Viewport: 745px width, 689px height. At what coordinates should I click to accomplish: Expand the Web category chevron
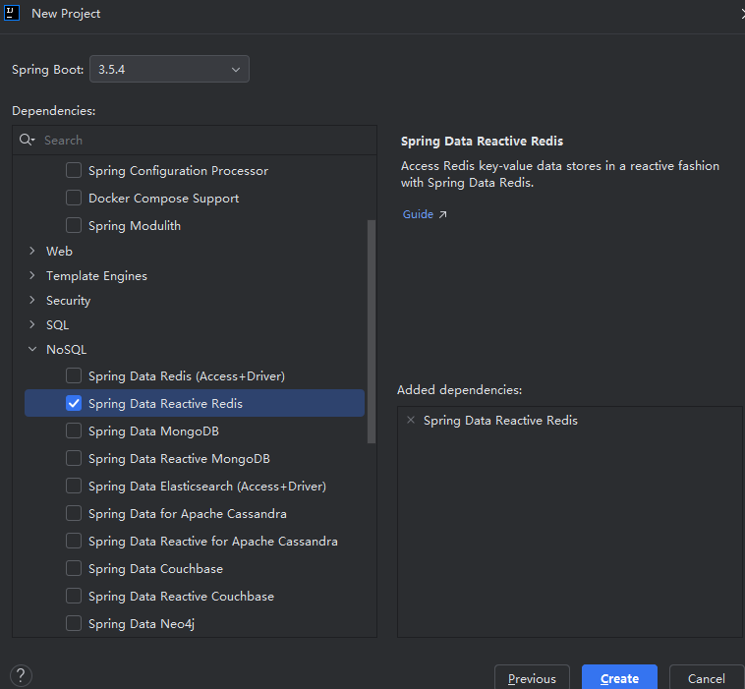coord(32,251)
